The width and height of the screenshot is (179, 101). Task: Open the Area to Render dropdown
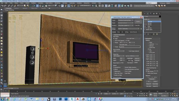pos(119,51)
